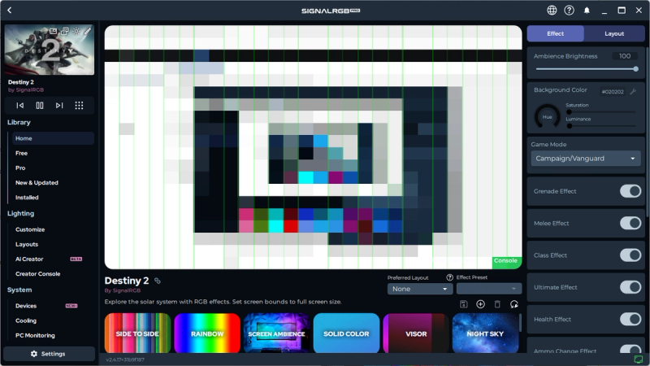Click the save preset icon
Viewport: 650px width, 366px height.
click(463, 304)
